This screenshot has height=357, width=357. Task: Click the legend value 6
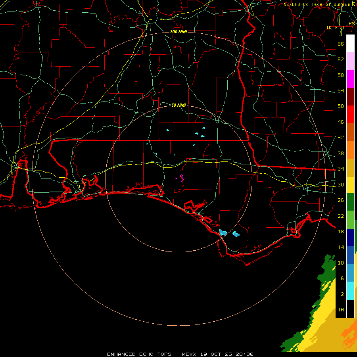click(342, 278)
